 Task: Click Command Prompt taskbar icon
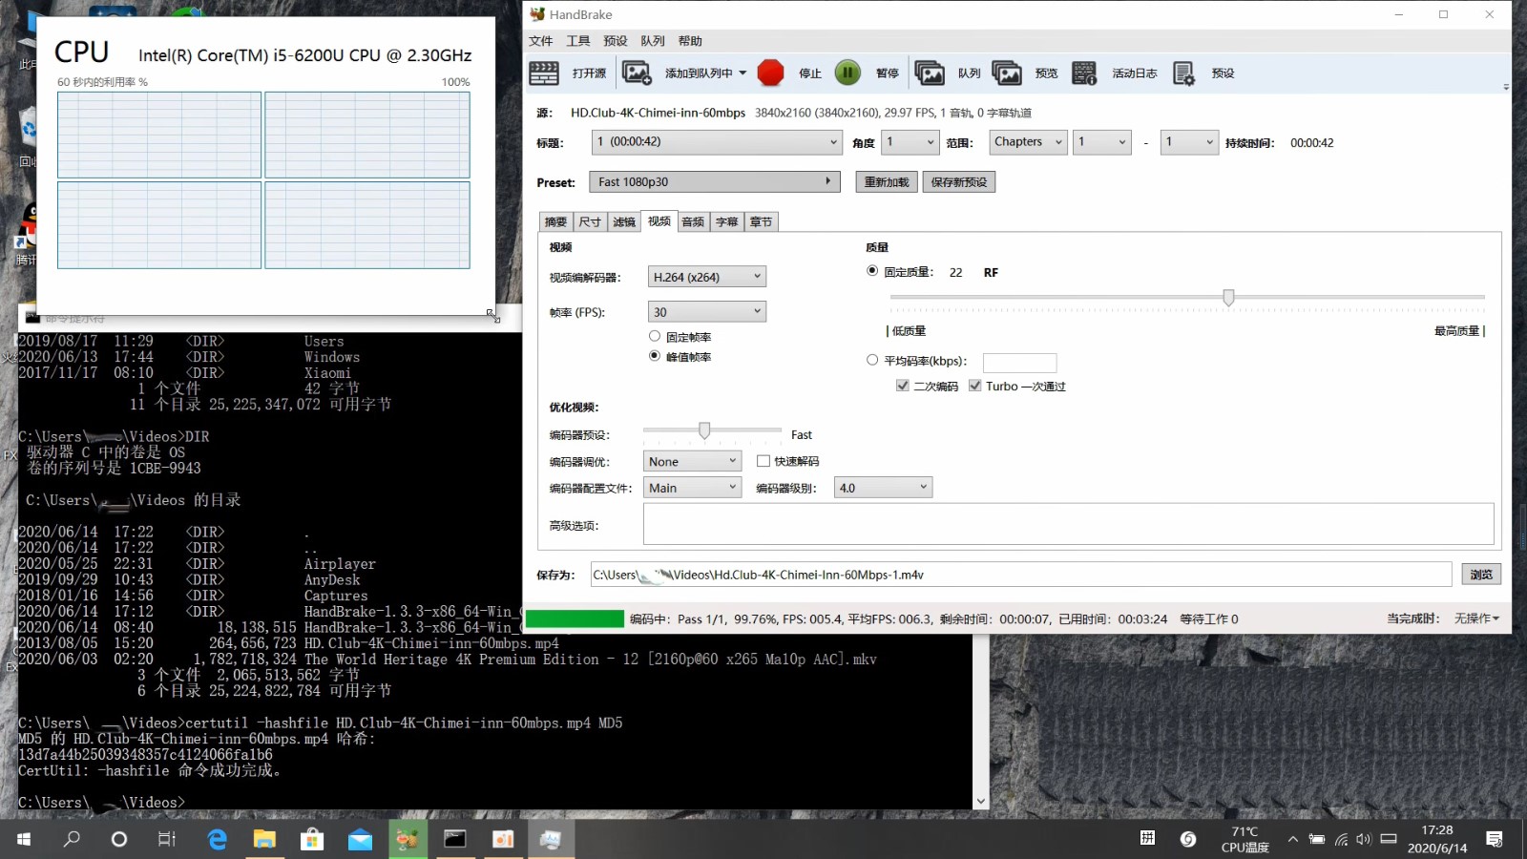click(455, 839)
